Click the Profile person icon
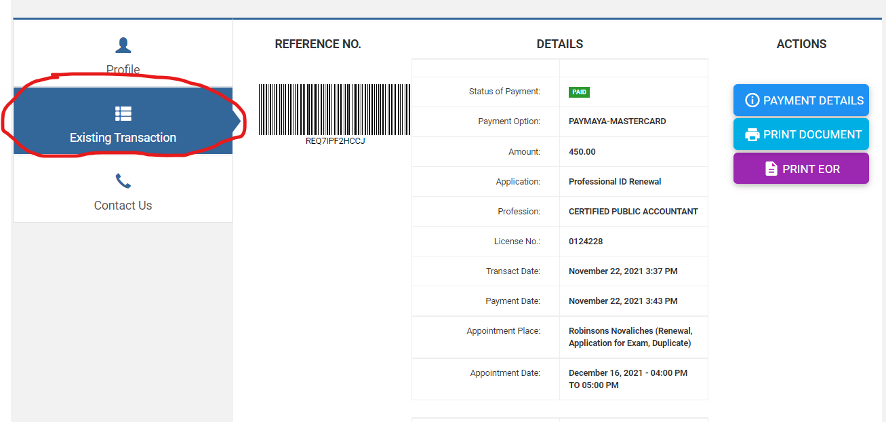Viewport: 886px width, 422px height. pos(123,45)
